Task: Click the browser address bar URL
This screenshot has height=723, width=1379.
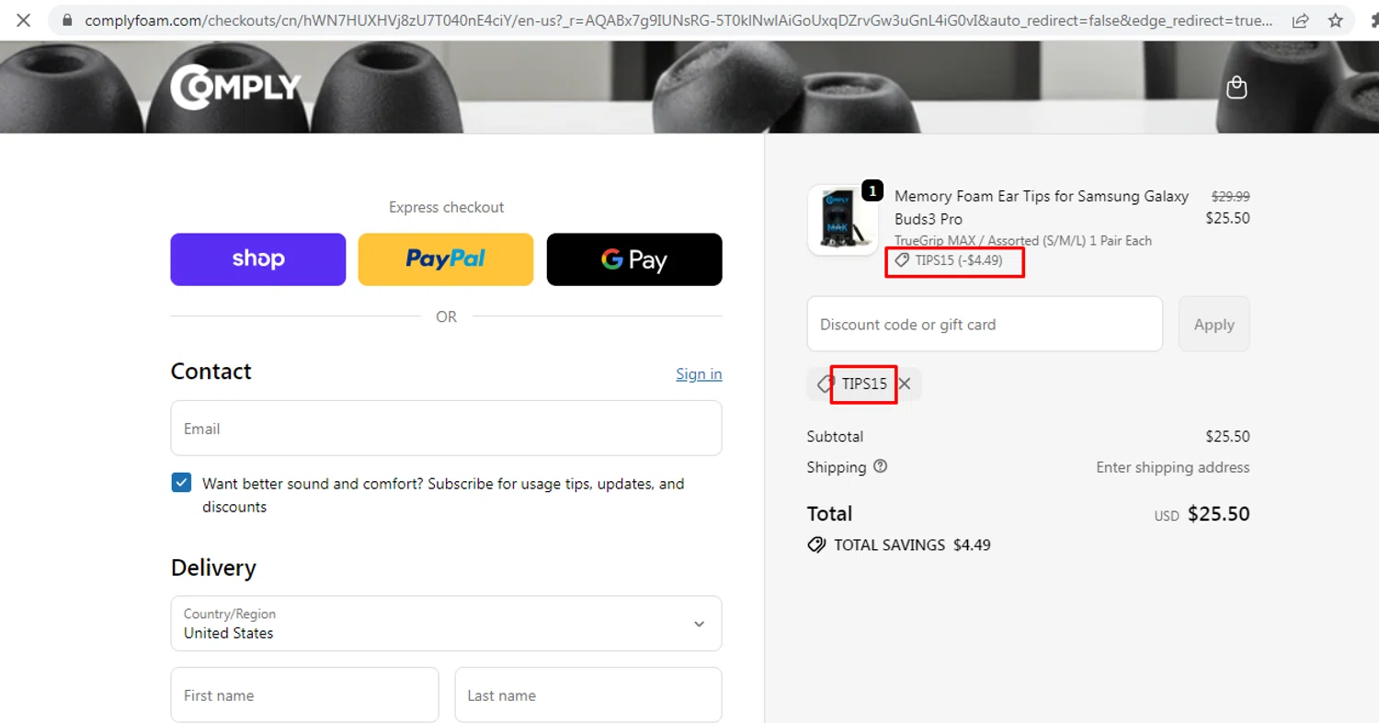Action: tap(679, 20)
